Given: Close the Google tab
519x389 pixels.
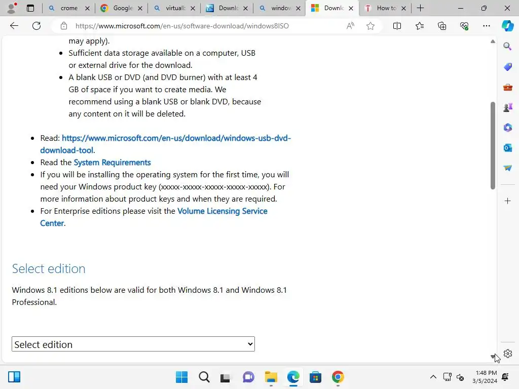Looking at the screenshot, I should tap(140, 8).
